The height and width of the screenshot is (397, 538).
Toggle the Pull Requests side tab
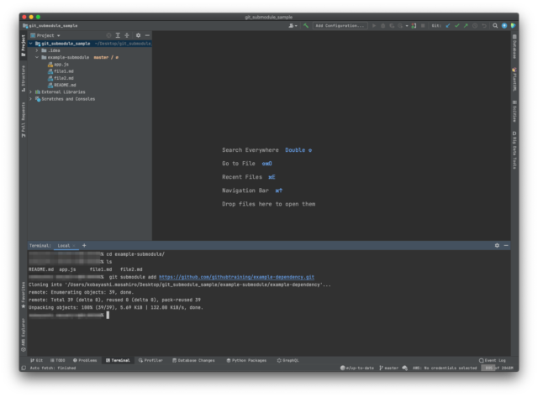24,120
